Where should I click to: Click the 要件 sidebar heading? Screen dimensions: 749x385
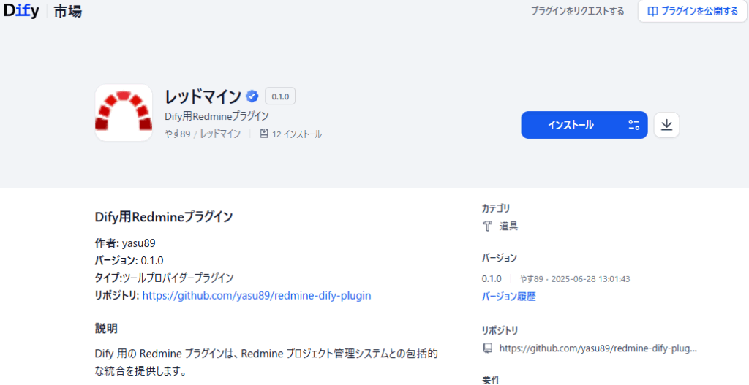[x=491, y=380]
